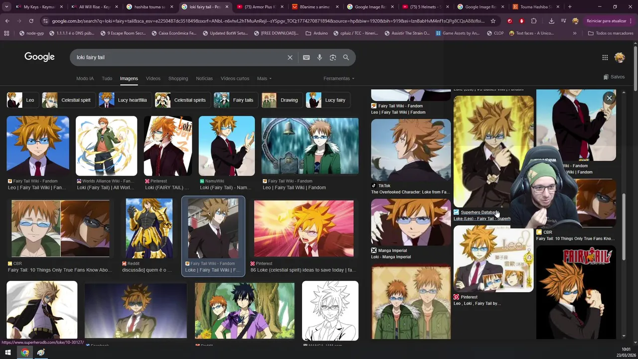Viewport: 638px width, 359px height.
Task: Open the tab search dropdown arrow
Action: tap(6, 7)
